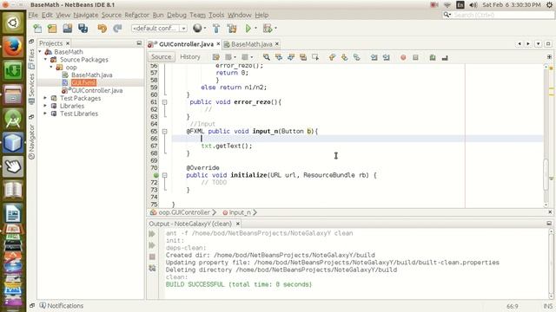Click the globe browser icon in toolbar
This screenshot has height=312, width=556.
197,28
